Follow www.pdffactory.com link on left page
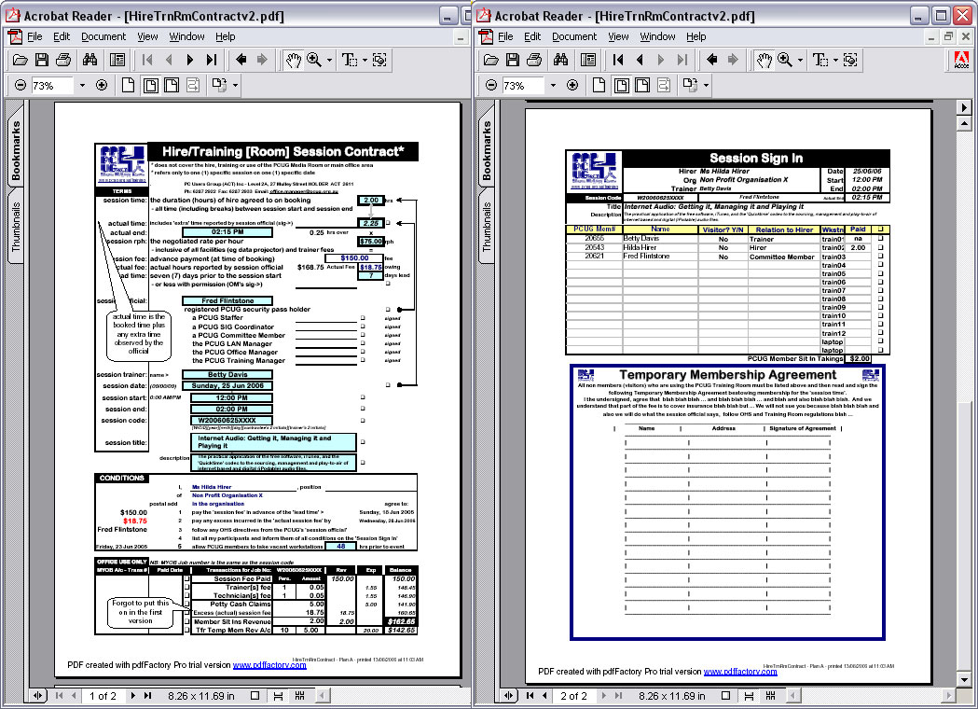The image size is (978, 709). pyautogui.click(x=269, y=665)
